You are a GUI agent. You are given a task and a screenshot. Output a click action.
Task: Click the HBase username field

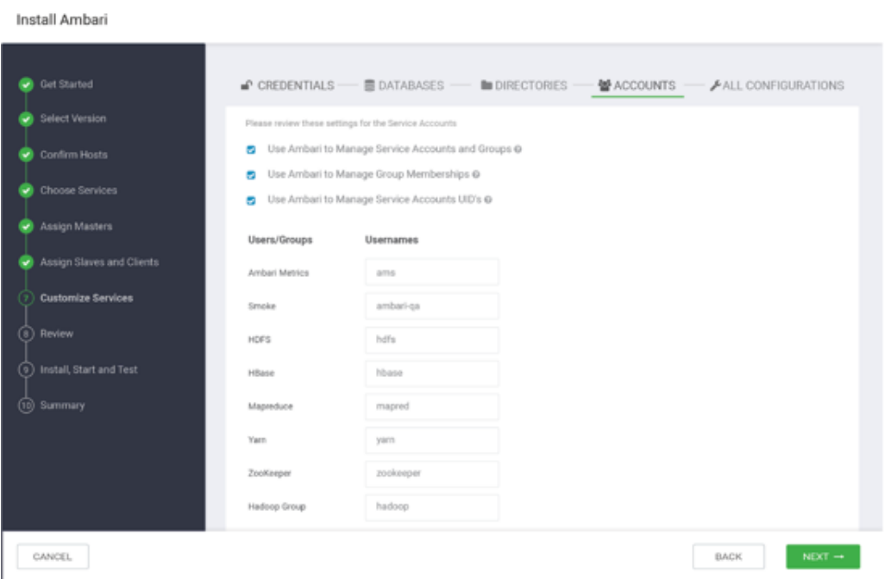[x=432, y=373]
